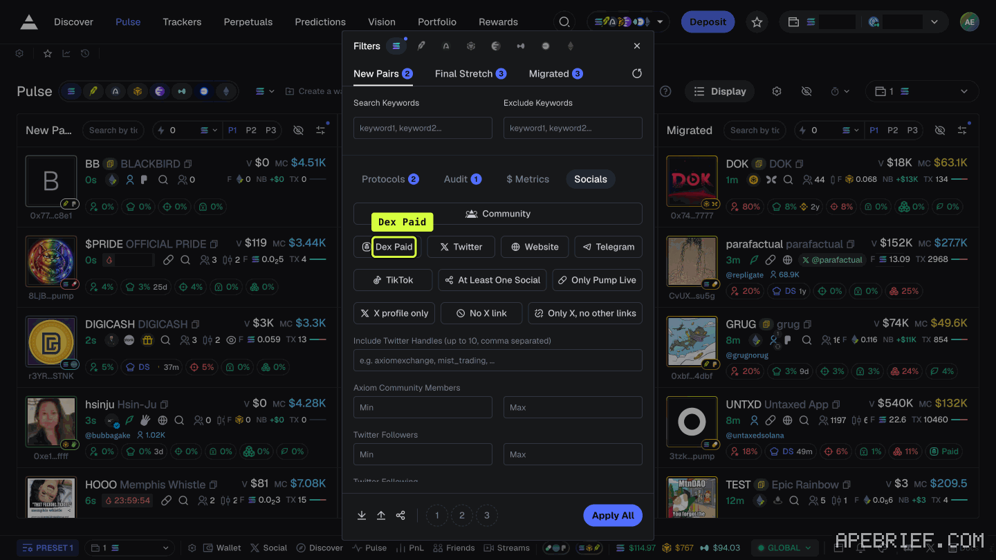
Task: Open filter sliders icon of the Migrated column
Action: [962, 130]
